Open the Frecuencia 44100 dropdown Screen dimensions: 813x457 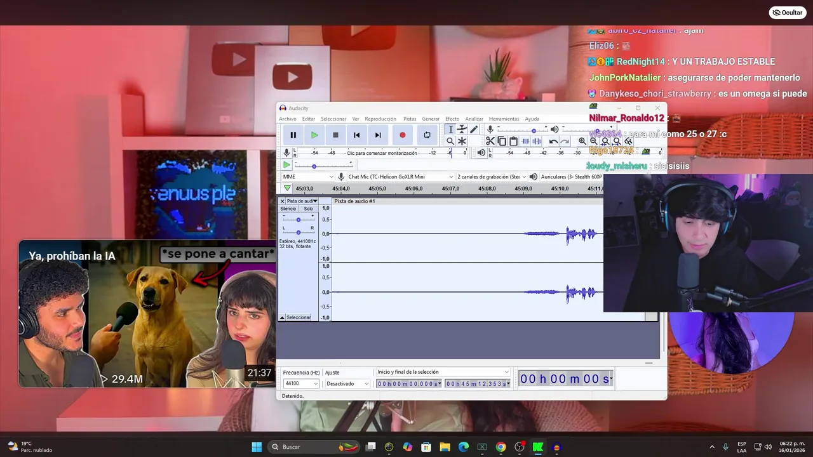(x=301, y=383)
